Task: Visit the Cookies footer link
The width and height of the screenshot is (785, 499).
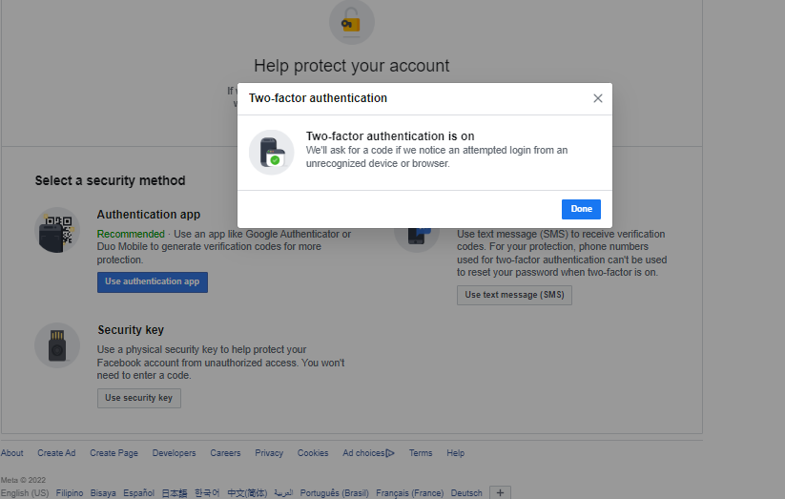Action: (x=313, y=453)
